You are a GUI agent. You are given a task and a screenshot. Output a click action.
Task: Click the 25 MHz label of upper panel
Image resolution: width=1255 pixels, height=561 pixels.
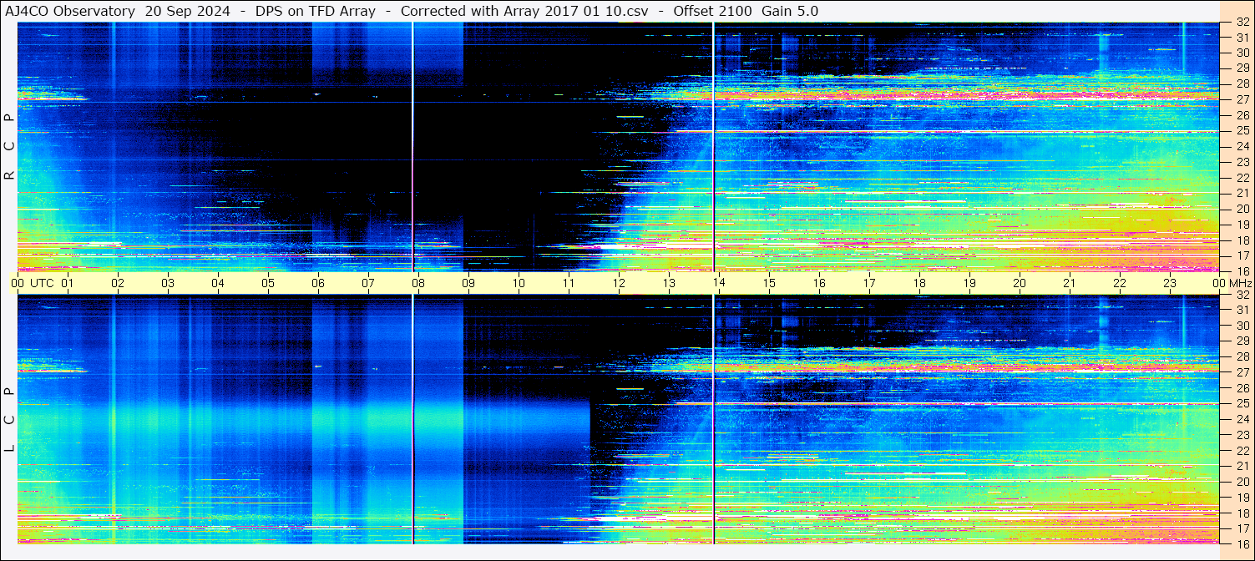pyautogui.click(x=1242, y=131)
